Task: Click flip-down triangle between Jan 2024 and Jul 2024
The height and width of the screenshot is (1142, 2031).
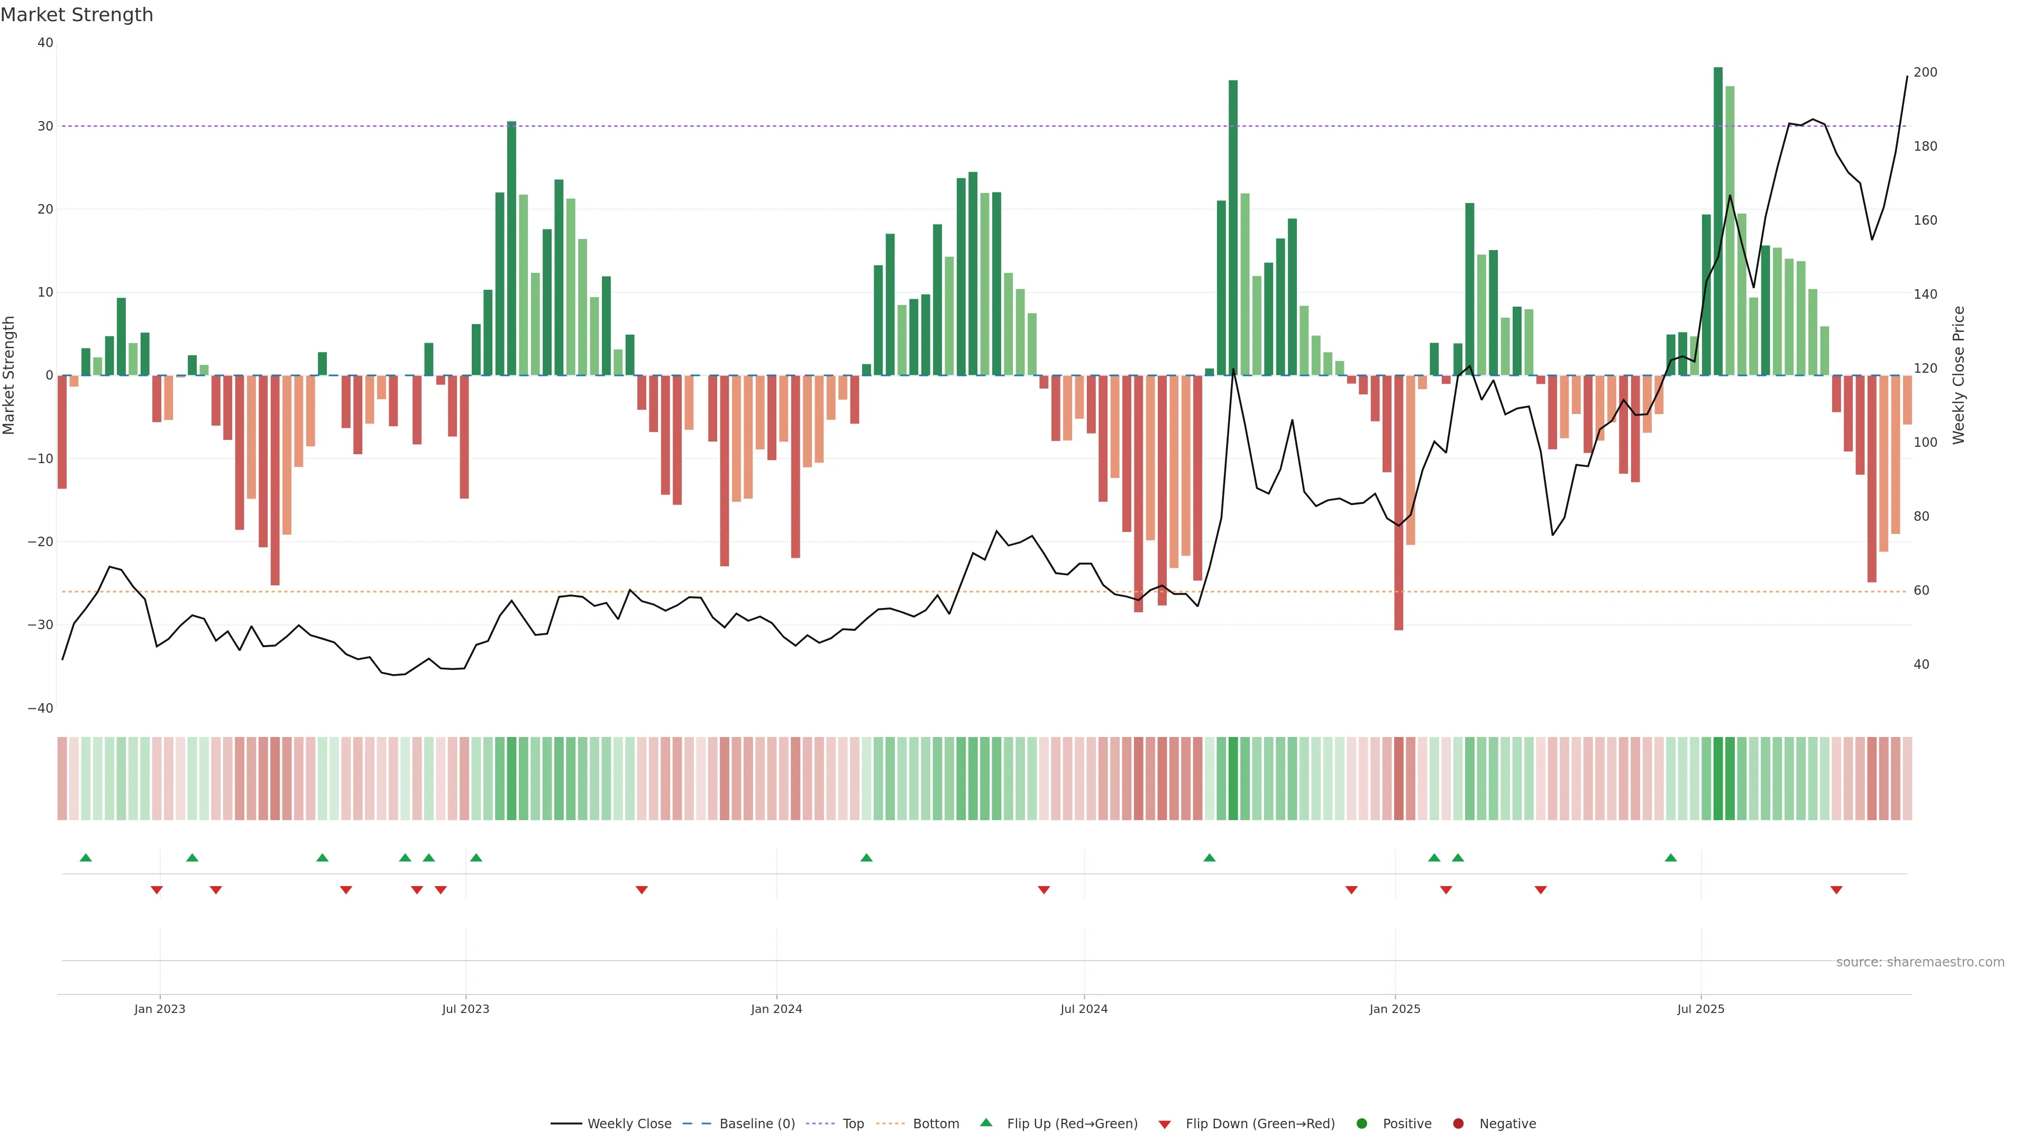Action: (1044, 890)
